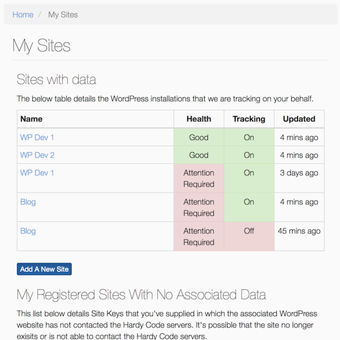Select the My Sites breadcrumb item

pos(63,15)
